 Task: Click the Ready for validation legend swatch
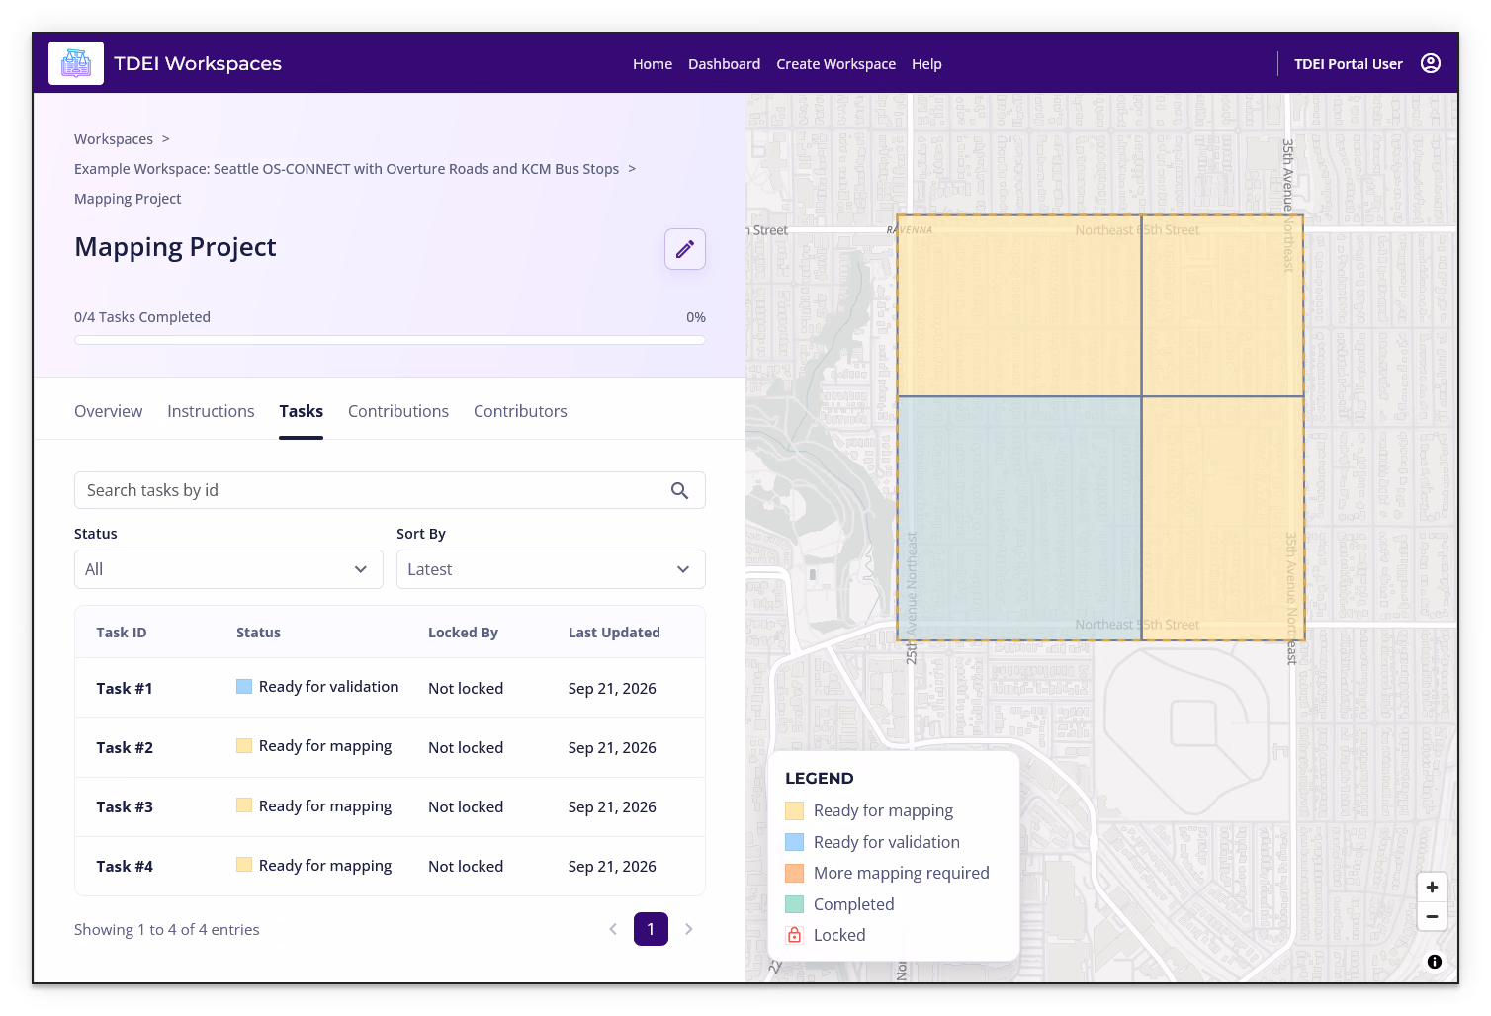point(794,842)
